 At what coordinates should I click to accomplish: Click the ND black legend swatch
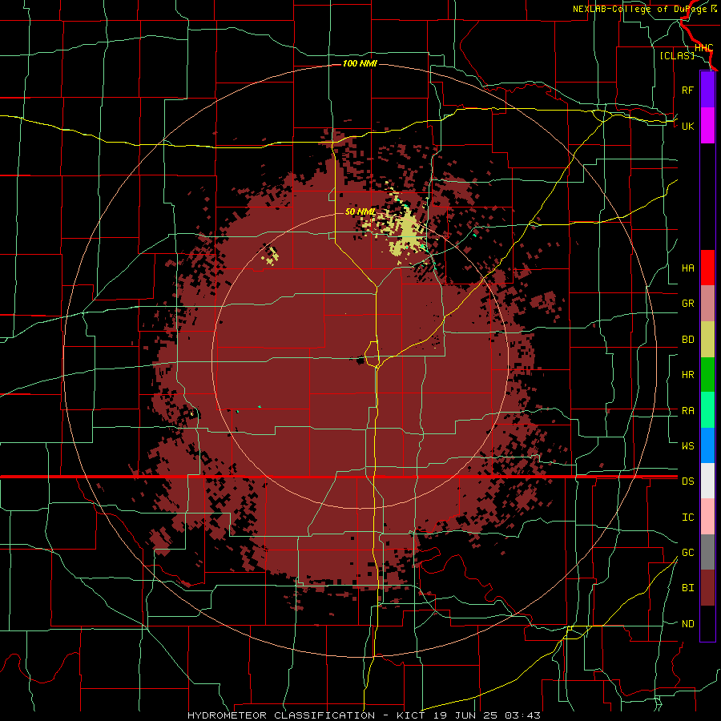pyautogui.click(x=707, y=623)
